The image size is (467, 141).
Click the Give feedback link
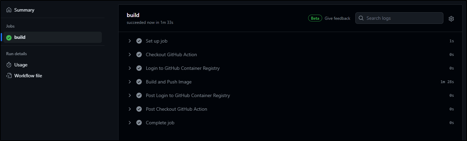(337, 18)
